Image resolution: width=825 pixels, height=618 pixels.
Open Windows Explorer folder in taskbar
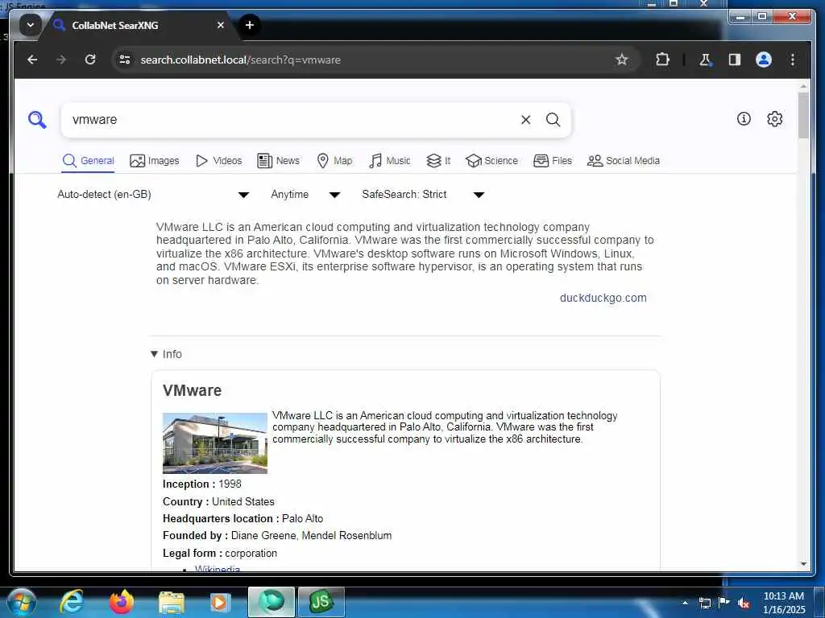[171, 602]
